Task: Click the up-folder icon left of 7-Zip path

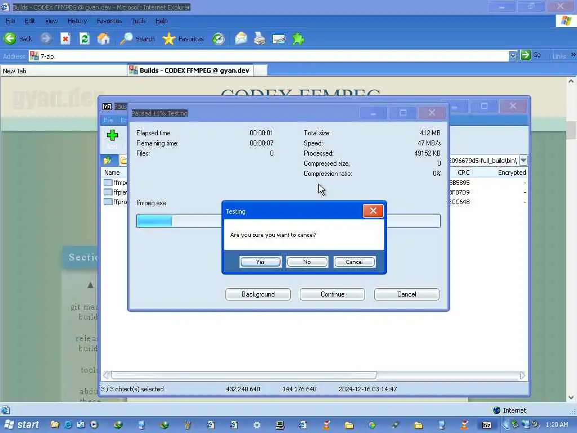Action: click(108, 161)
